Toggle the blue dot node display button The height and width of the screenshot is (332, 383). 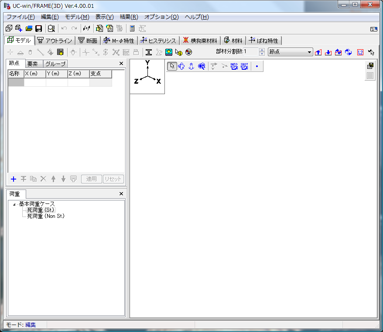coord(257,66)
